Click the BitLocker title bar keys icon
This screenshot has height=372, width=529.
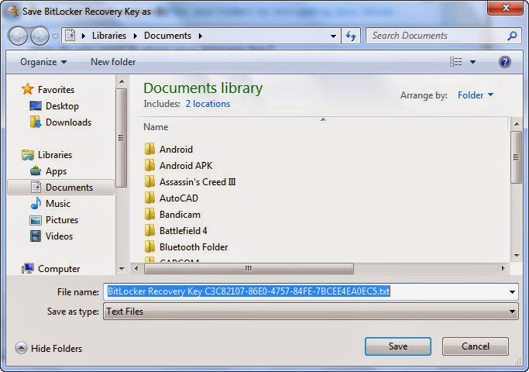point(13,11)
